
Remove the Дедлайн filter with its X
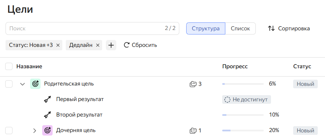98,45
